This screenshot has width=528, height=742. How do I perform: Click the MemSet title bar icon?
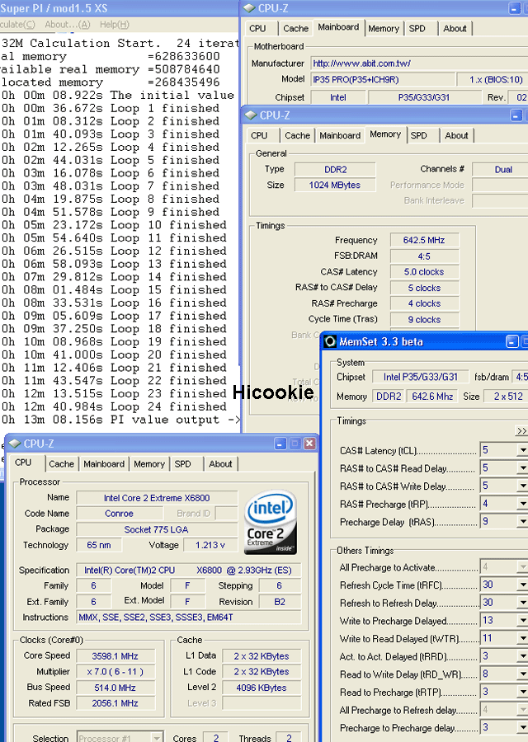[330, 341]
